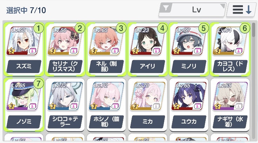Open the Lv sort dropdown
258x143 pixels.
(x=192, y=9)
